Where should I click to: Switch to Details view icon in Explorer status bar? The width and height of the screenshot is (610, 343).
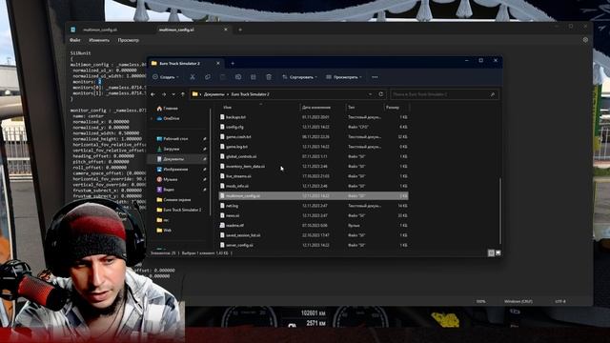tap(492, 252)
